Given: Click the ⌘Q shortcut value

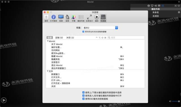Looking at the screenshot, I should point(122,65).
